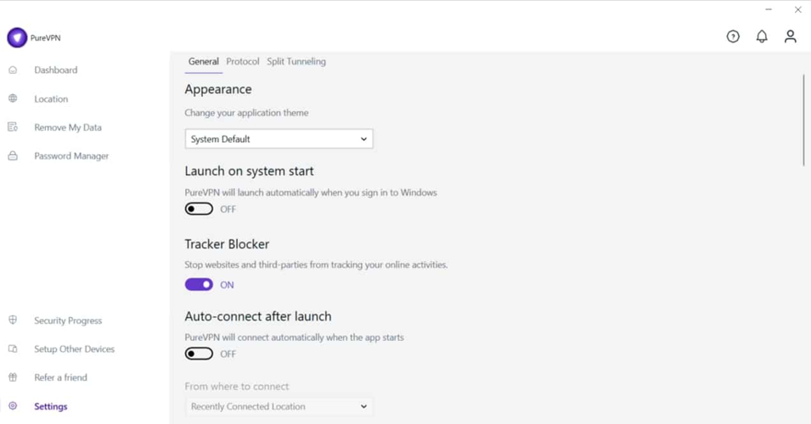811x424 pixels.
Task: Switch to the Protocol tab
Action: pos(243,61)
